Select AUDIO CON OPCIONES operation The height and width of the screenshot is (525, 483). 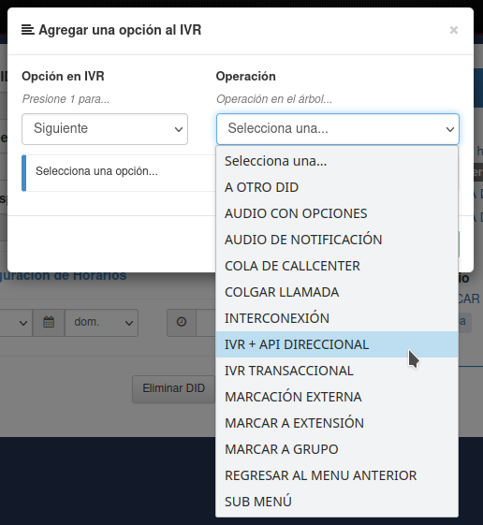pyautogui.click(x=337, y=213)
